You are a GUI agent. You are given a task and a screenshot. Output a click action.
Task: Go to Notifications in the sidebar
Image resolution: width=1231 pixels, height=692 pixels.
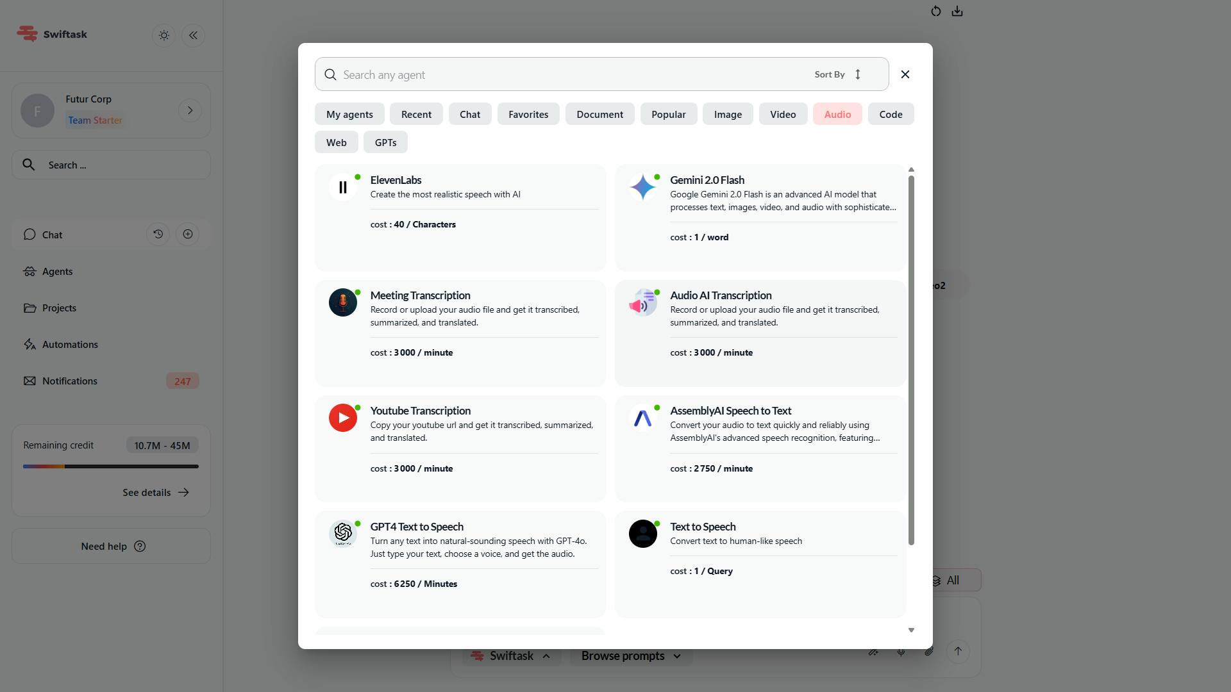coord(70,381)
